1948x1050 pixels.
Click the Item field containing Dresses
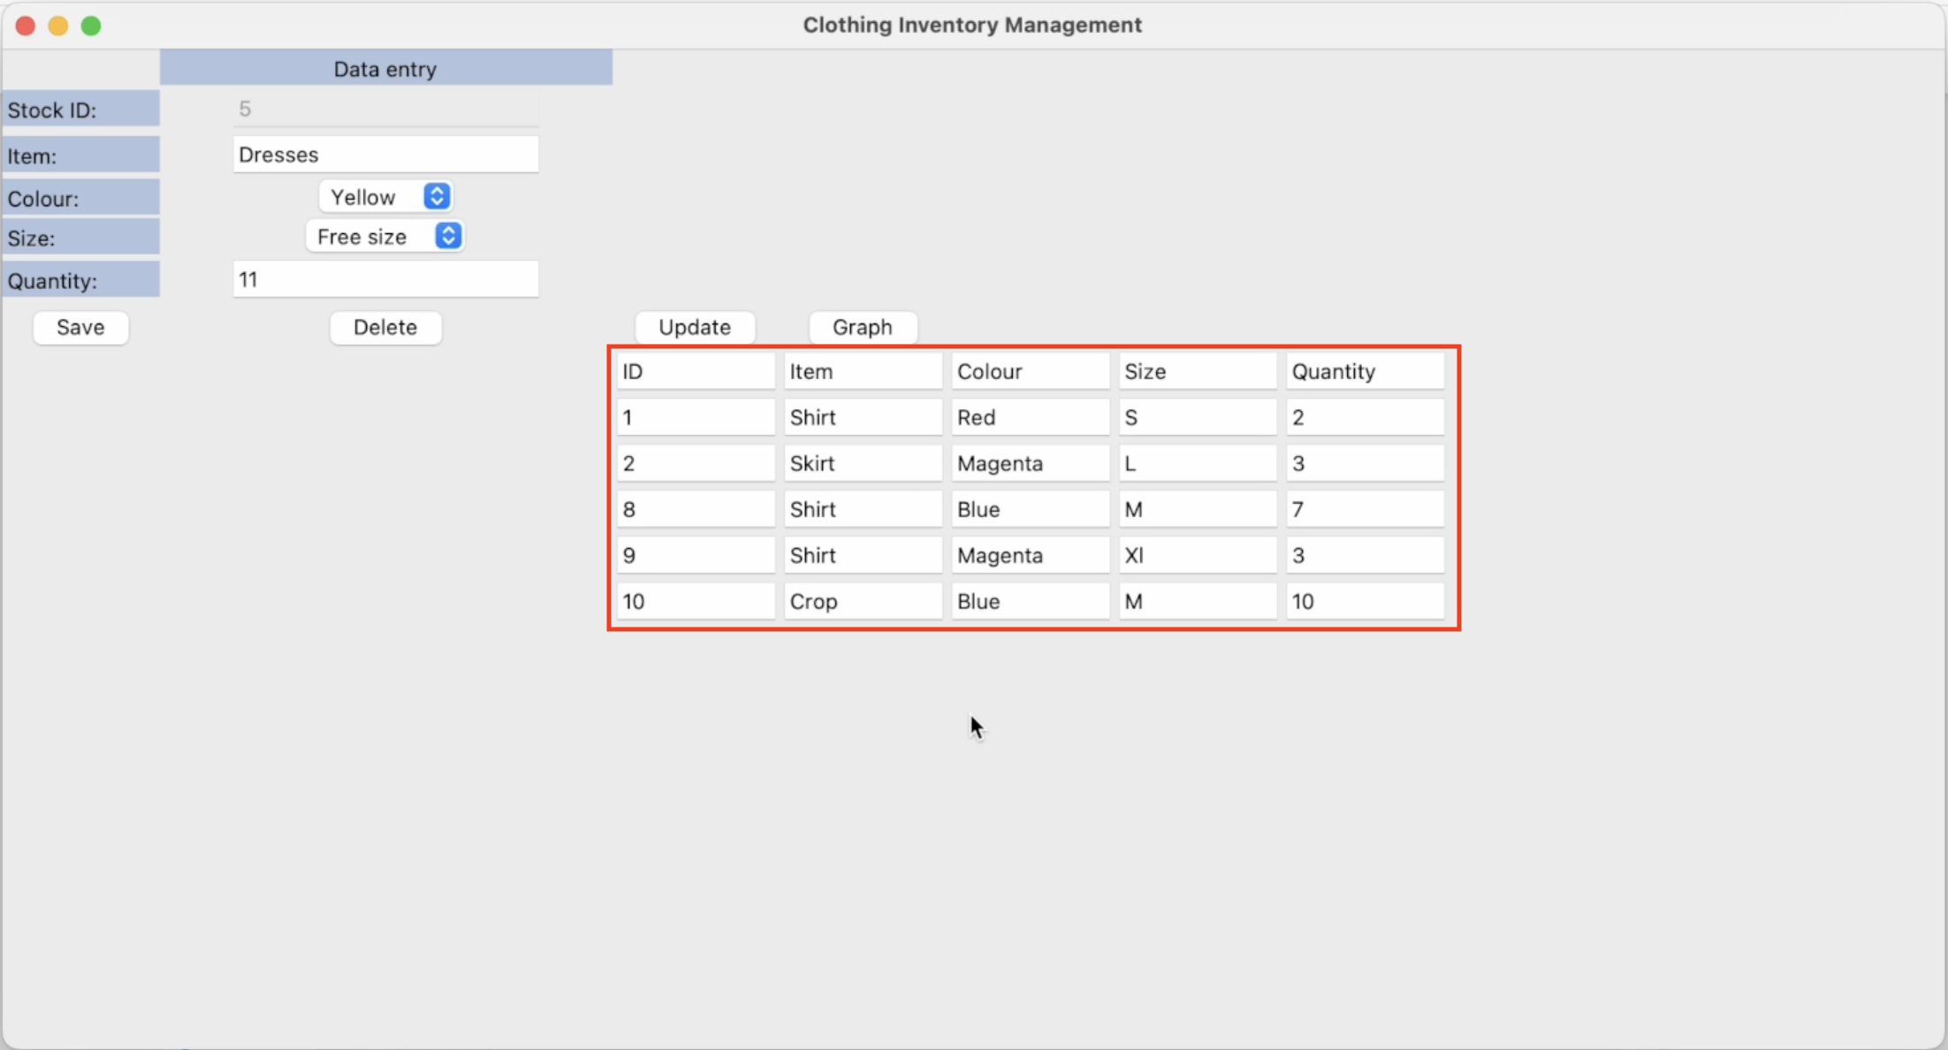coord(385,155)
